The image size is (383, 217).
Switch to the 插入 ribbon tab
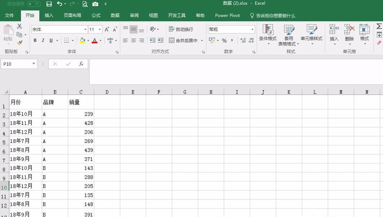click(49, 16)
